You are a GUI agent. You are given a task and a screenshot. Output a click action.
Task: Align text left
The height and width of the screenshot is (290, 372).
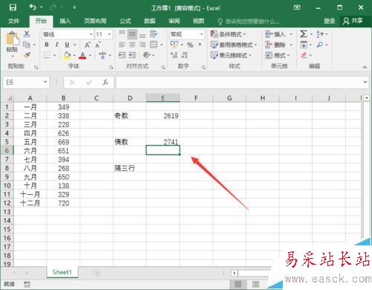click(x=122, y=45)
